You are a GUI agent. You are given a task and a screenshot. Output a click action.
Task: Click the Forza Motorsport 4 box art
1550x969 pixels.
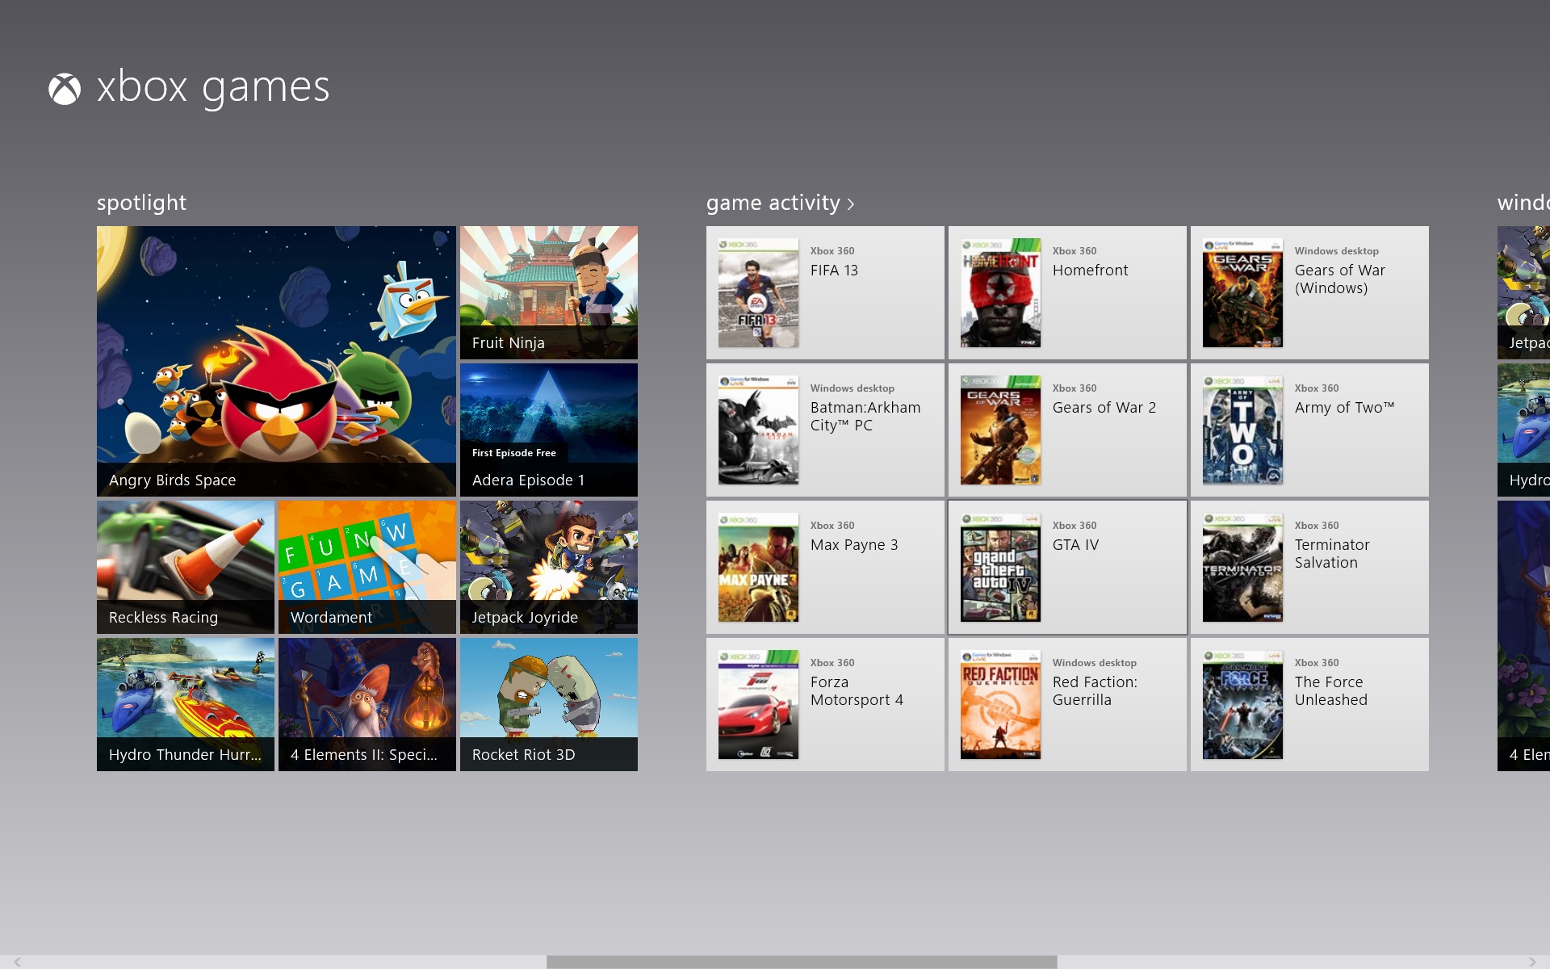pos(758,704)
